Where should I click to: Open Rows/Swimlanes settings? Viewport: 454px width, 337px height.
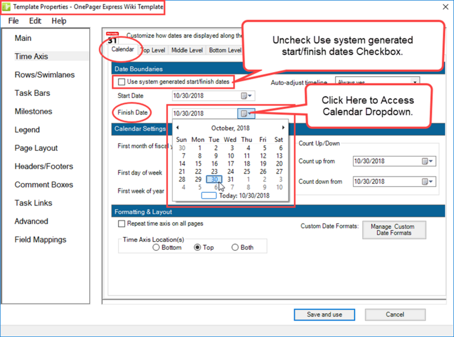point(45,75)
